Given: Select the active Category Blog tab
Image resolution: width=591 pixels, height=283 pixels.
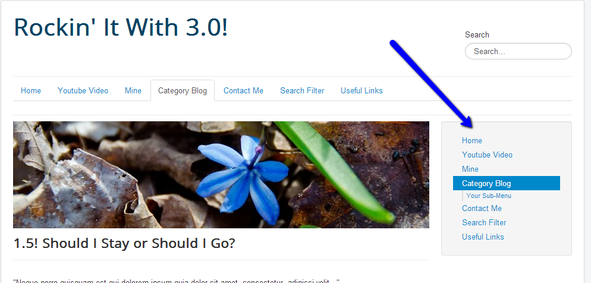Looking at the screenshot, I should pos(183,91).
